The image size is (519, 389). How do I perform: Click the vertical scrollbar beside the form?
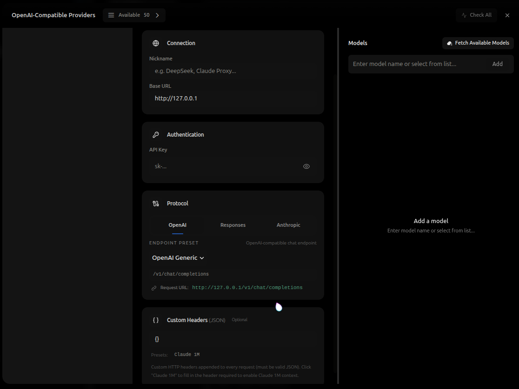[x=338, y=206]
